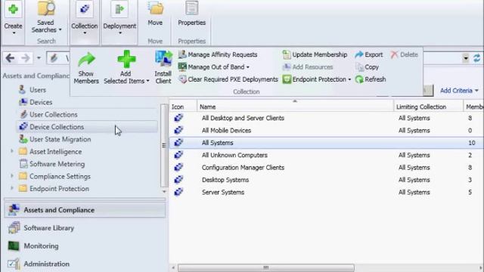This screenshot has width=484, height=272.
Task: Click Export in Collection menu
Action: [x=369, y=54]
